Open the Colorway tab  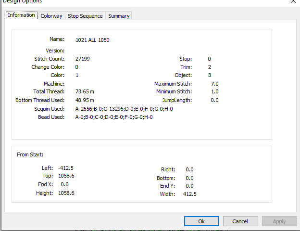[x=51, y=16]
